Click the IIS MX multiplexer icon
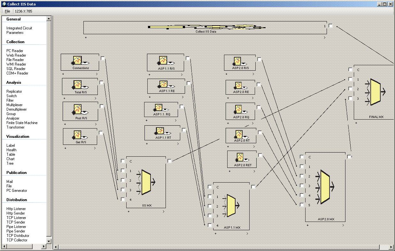This screenshot has height=251, width=395. pyautogui.click(x=146, y=183)
